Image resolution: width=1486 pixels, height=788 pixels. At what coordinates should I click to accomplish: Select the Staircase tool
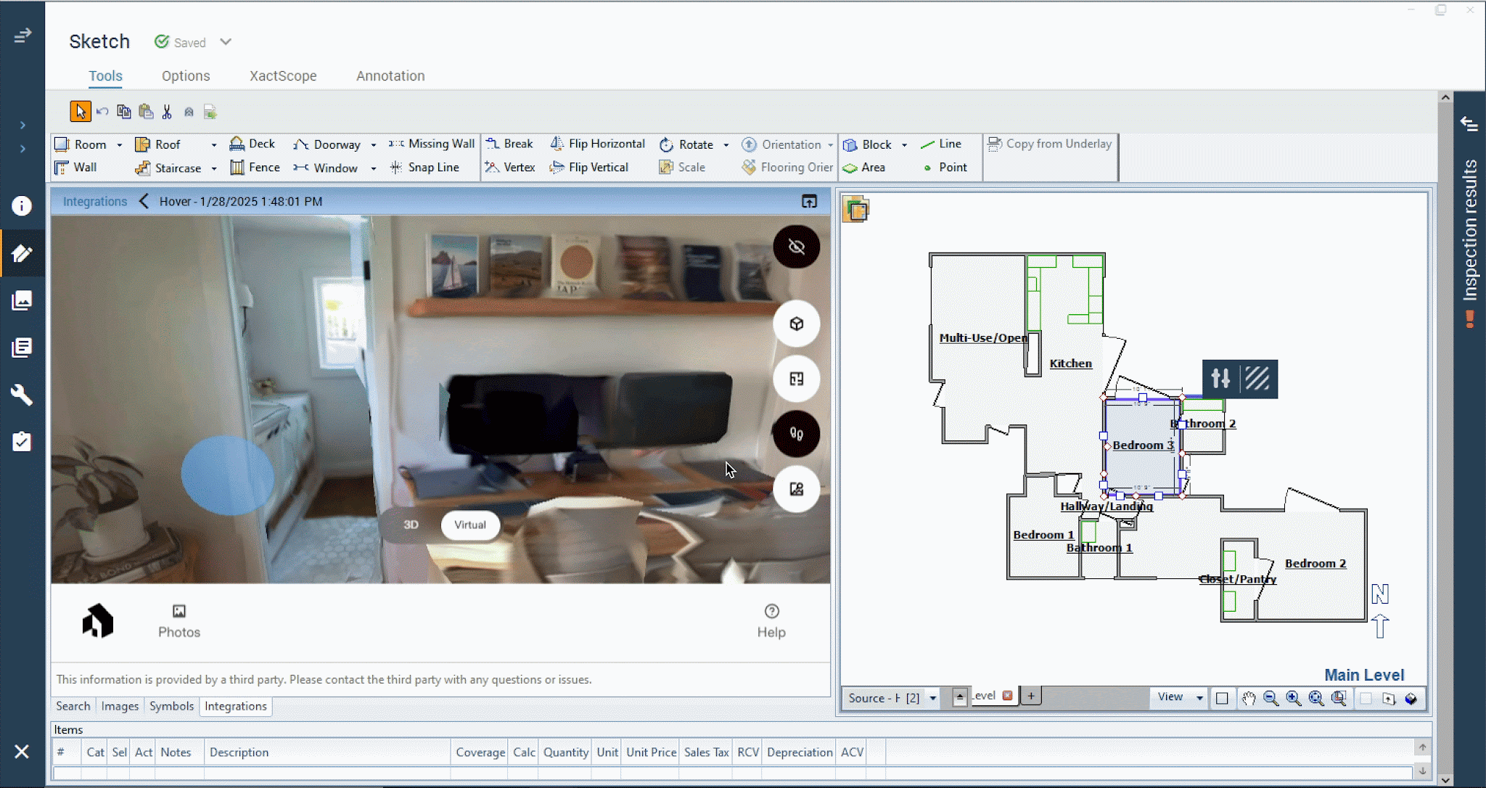[x=168, y=168]
